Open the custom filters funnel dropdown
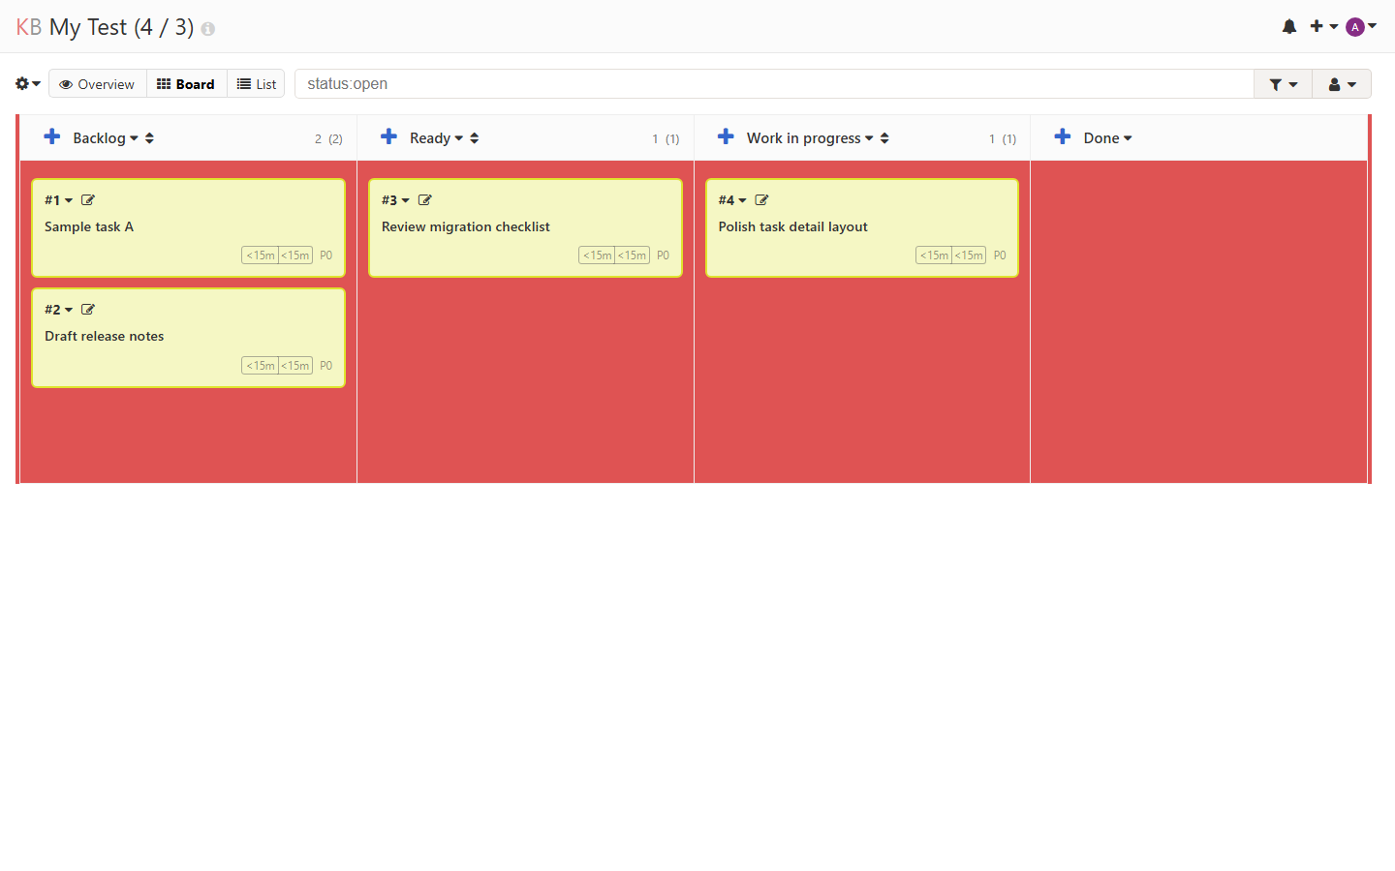 pyautogui.click(x=1283, y=84)
